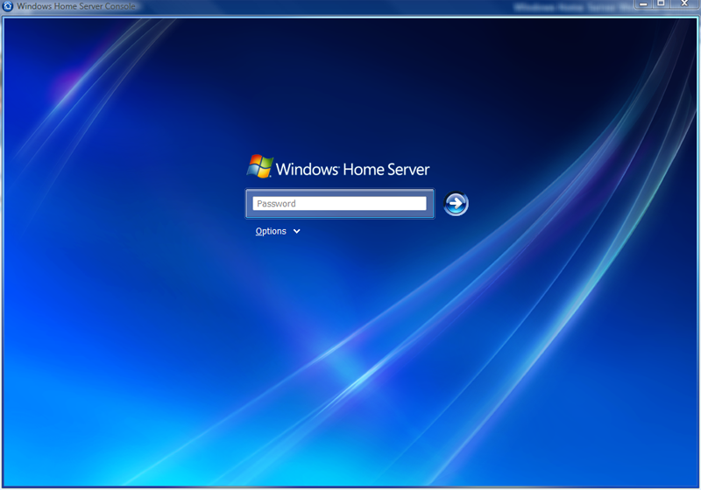701x490 pixels.
Task: Click the Windows Home Server Console title icon
Action: [8, 6]
